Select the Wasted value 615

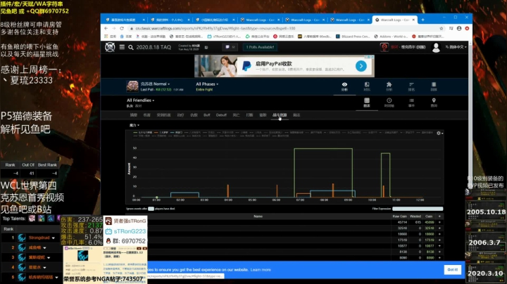(x=418, y=222)
